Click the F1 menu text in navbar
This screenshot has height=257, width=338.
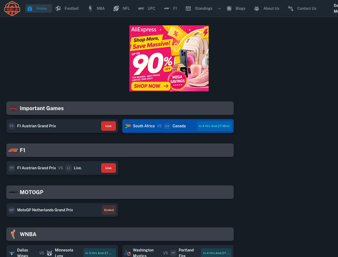point(175,8)
